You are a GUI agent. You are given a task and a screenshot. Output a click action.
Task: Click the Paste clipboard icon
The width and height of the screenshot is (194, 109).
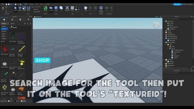(x=3, y=9)
